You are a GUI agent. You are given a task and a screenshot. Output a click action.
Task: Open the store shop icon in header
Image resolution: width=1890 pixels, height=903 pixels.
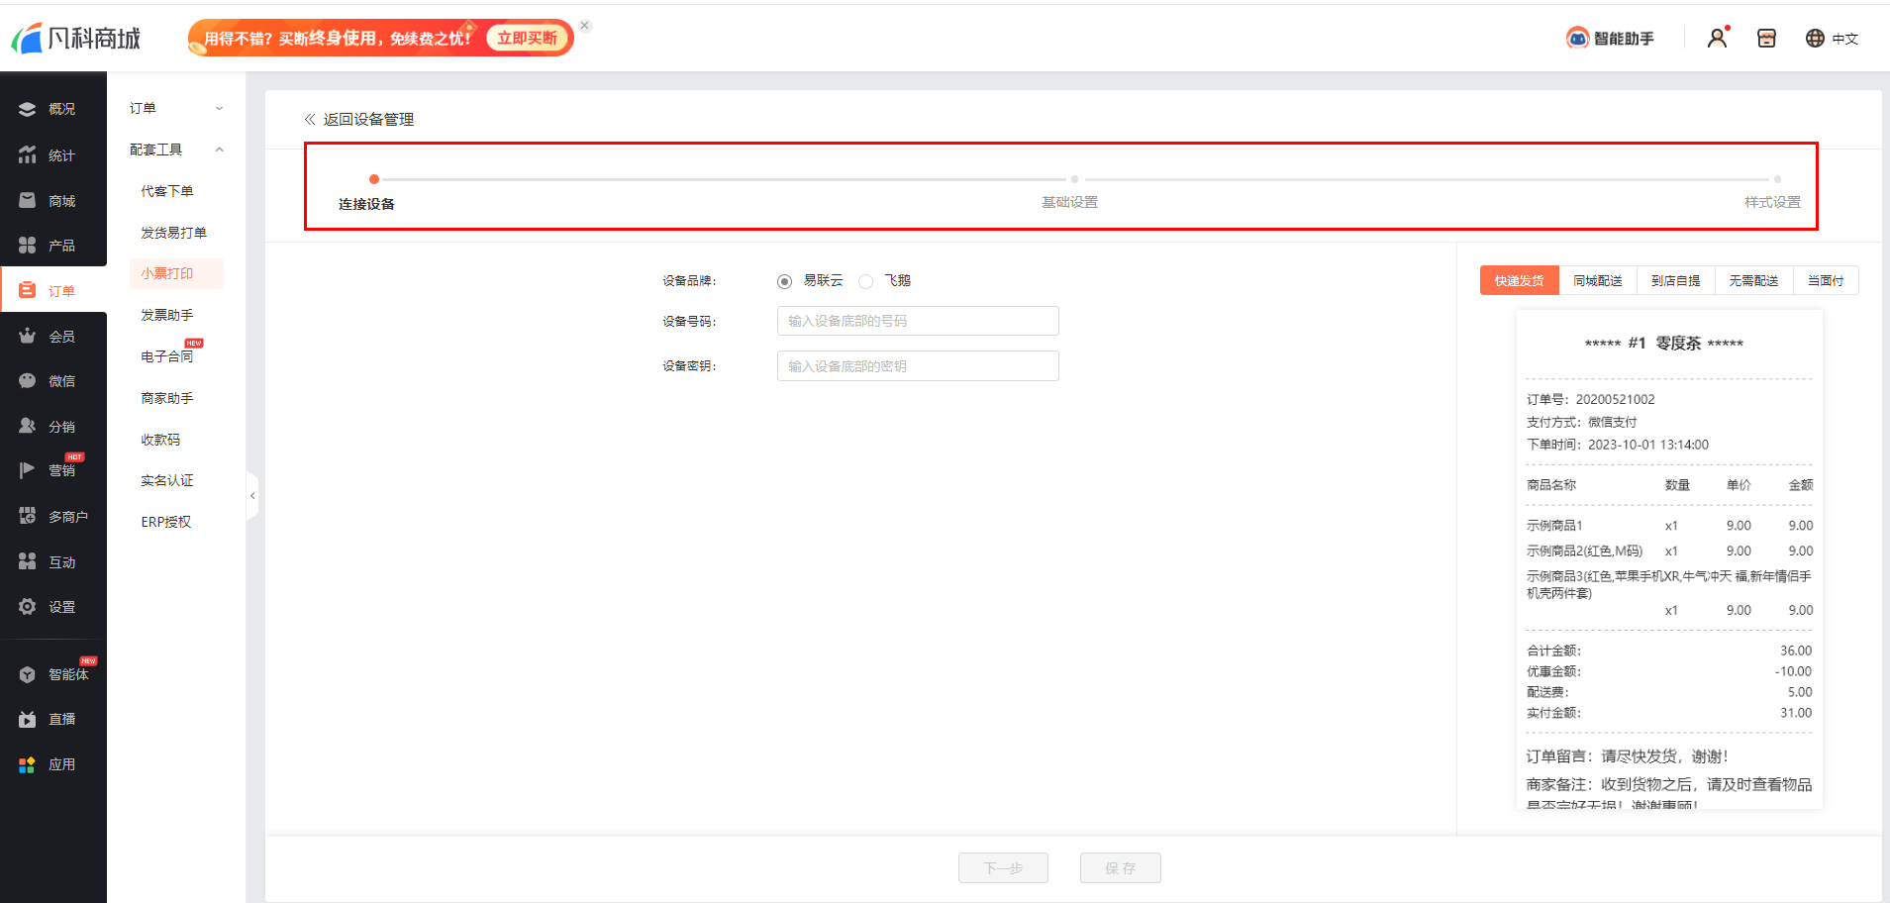point(1766,38)
